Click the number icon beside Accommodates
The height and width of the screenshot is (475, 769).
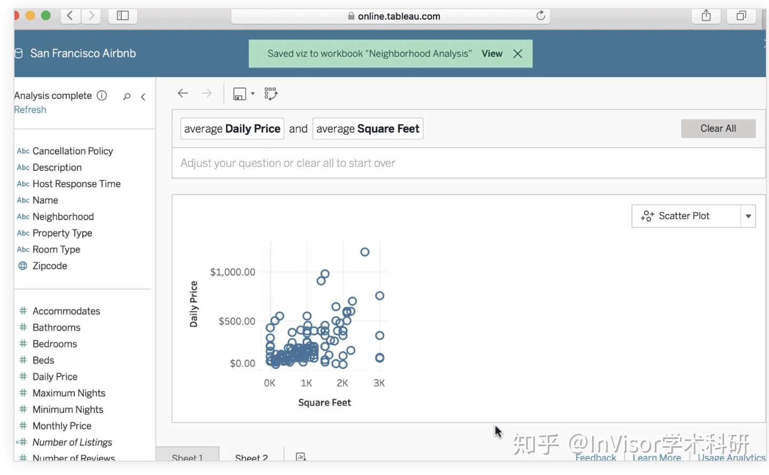[x=23, y=310]
